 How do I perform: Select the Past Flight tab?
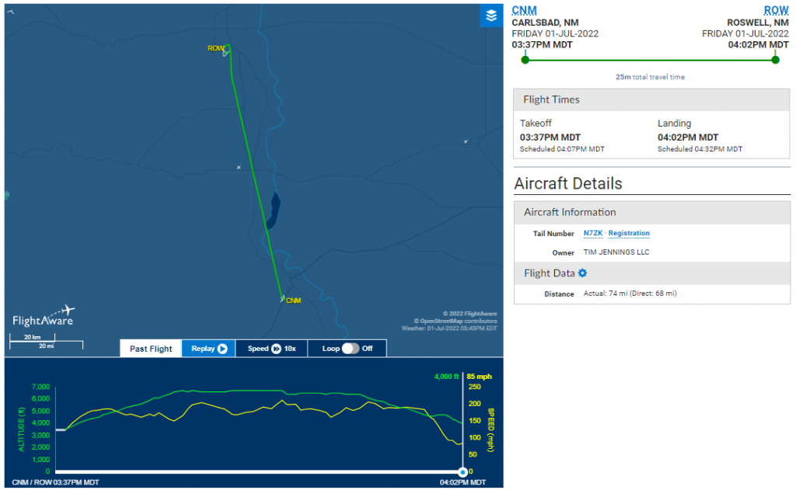click(x=151, y=349)
